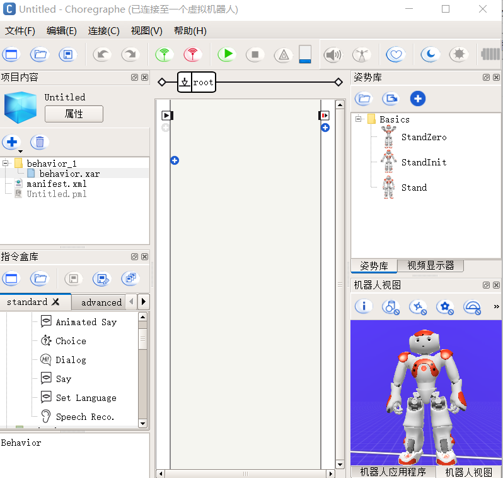The height and width of the screenshot is (478, 503).
Task: Switch to the 视频显示器 tab
Action: pos(431,266)
